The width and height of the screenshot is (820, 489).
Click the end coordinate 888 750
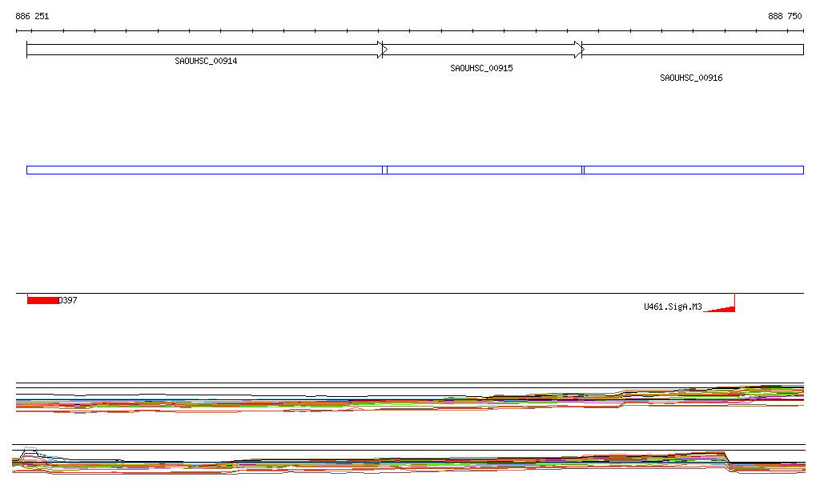click(x=785, y=16)
